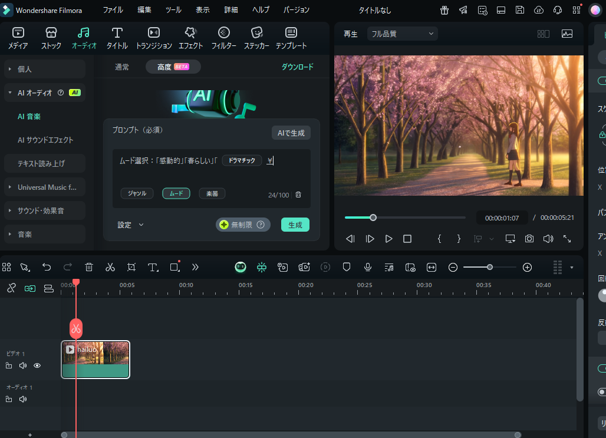
Task: Click the timeline horizontal scrollbar
Action: pyautogui.click(x=291, y=435)
